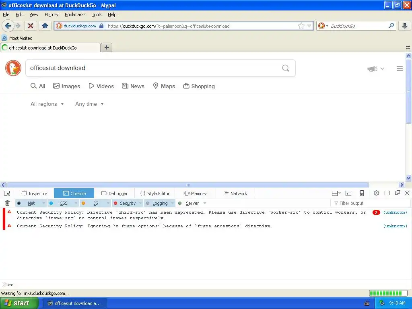Open the Home page icon
412x309 pixels.
pos(45,26)
